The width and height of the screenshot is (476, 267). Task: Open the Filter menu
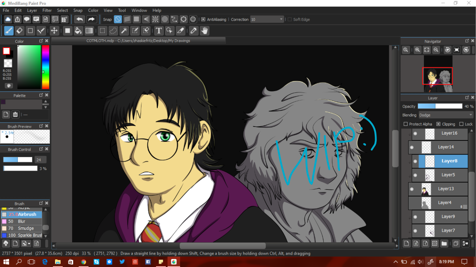pos(47,10)
